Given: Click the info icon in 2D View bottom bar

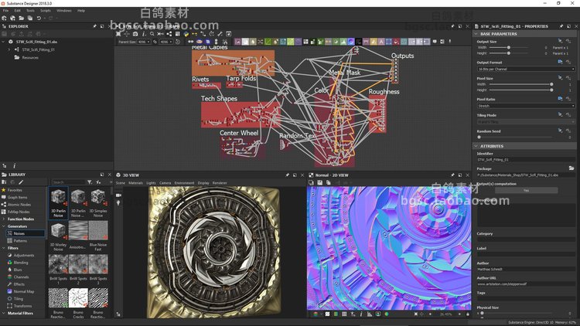Looking at the screenshot, I should pyautogui.click(x=361, y=314).
